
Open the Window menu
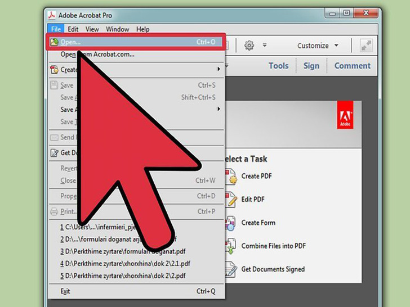click(117, 29)
